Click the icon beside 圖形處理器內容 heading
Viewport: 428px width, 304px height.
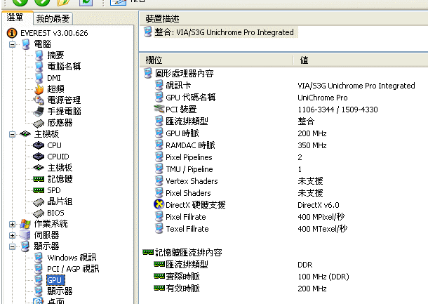coord(147,73)
